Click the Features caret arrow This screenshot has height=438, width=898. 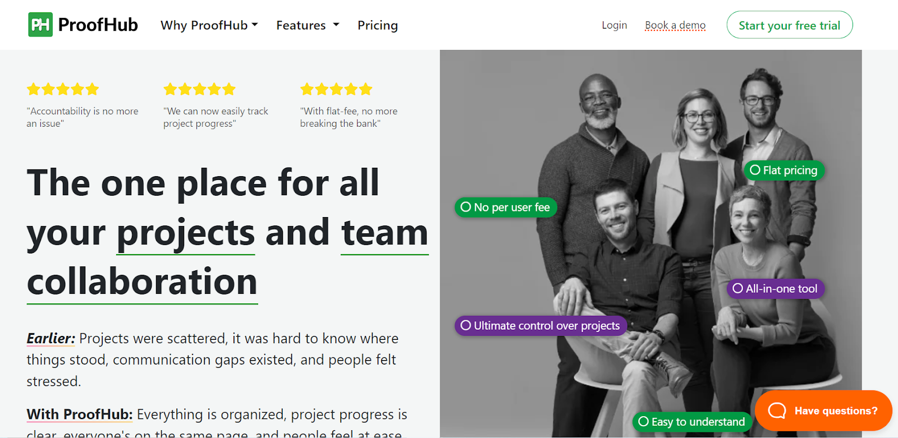point(336,25)
